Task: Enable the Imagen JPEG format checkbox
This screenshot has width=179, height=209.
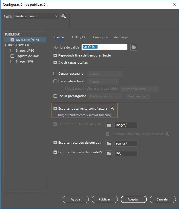Action: click(x=12, y=51)
